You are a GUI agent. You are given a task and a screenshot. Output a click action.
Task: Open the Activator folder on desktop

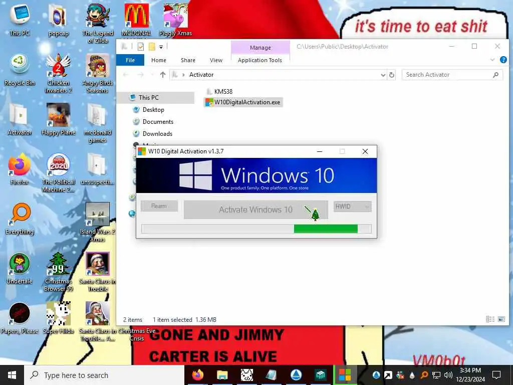tap(20, 119)
